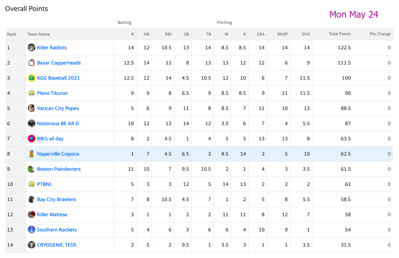Screen dimensions: 399x258
Task: Open the PTBNL team page link
Action: pos(44,184)
